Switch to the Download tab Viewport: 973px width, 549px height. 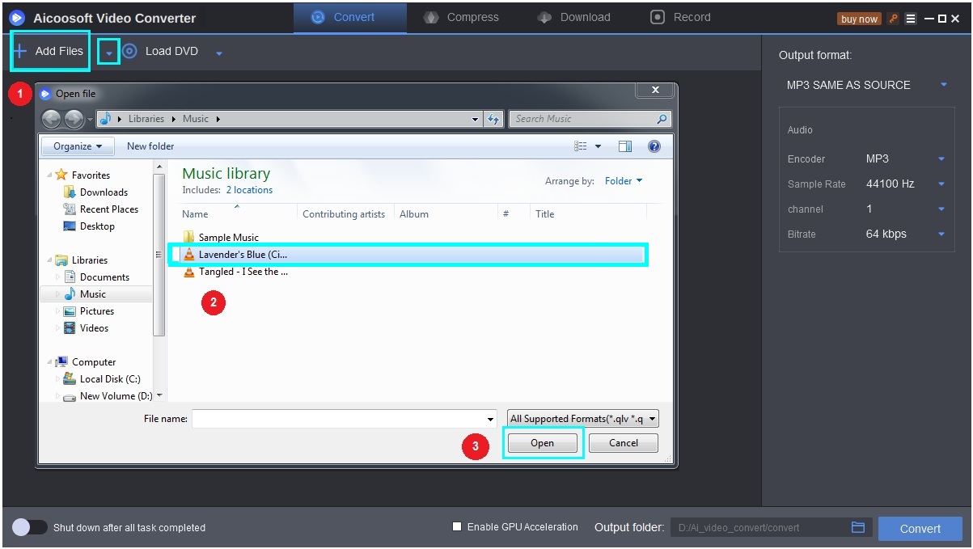(574, 17)
